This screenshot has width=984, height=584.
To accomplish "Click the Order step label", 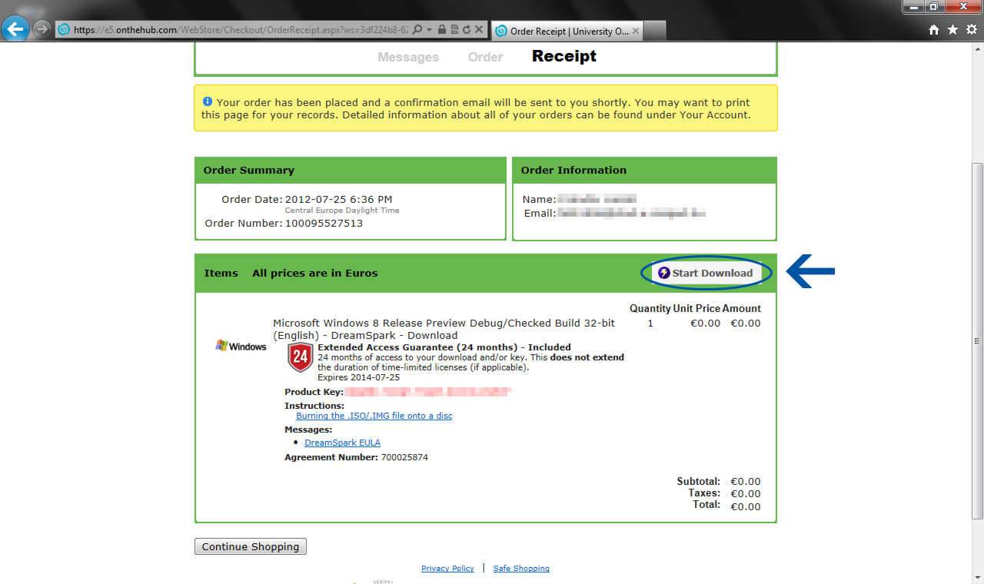I will [x=485, y=57].
